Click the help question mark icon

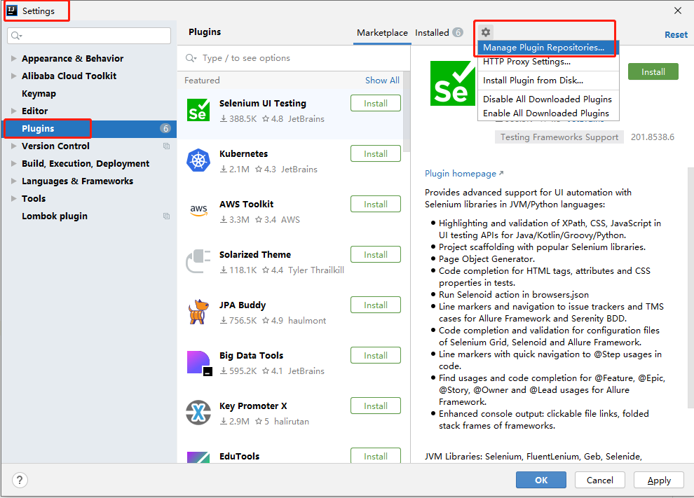19,480
